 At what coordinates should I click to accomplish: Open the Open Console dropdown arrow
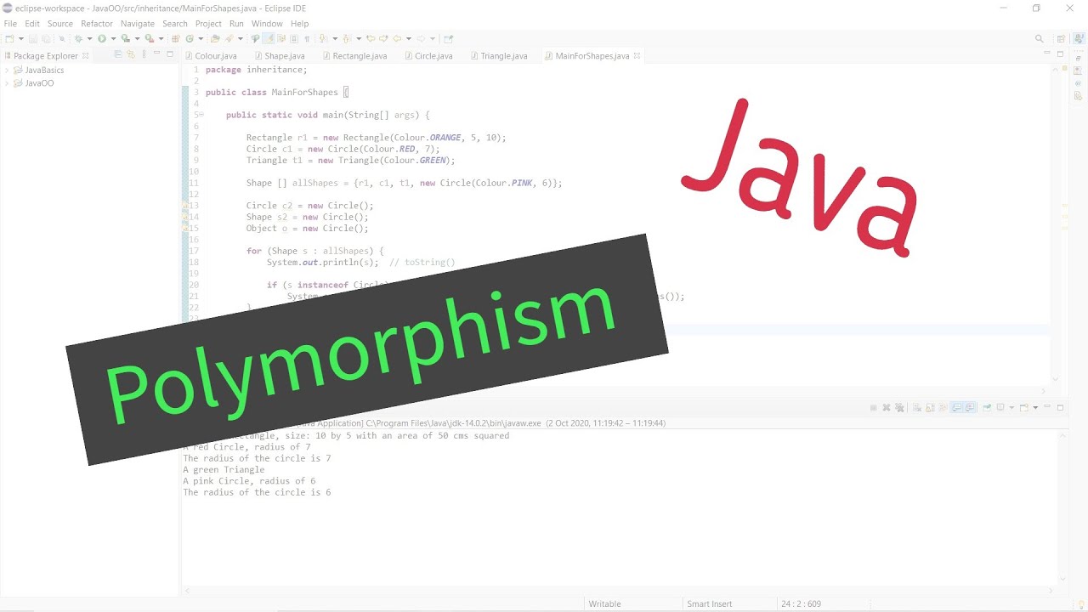coord(1035,408)
